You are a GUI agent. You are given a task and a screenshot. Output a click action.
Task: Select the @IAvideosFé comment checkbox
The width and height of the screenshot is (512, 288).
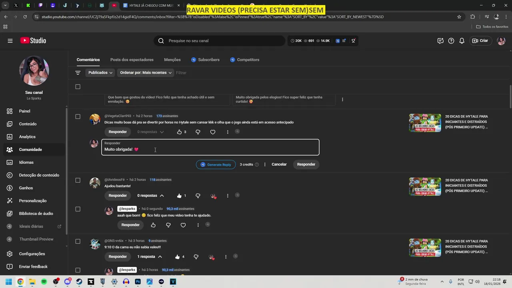(x=78, y=180)
